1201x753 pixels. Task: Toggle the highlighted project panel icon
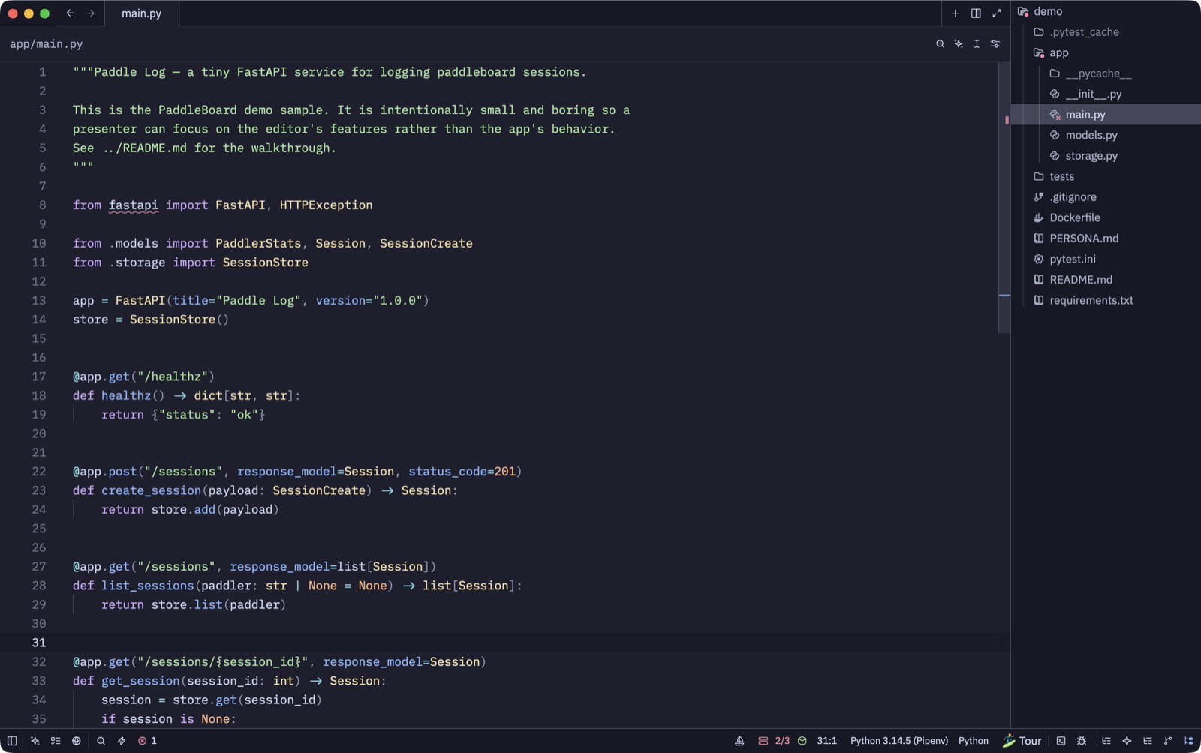tap(1188, 741)
